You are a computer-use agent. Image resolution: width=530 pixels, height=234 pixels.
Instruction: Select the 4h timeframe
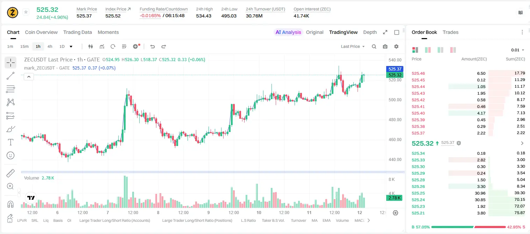click(50, 46)
